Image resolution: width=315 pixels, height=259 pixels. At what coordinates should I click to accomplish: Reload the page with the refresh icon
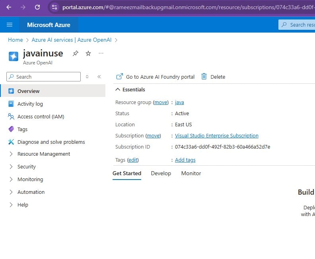point(37,8)
